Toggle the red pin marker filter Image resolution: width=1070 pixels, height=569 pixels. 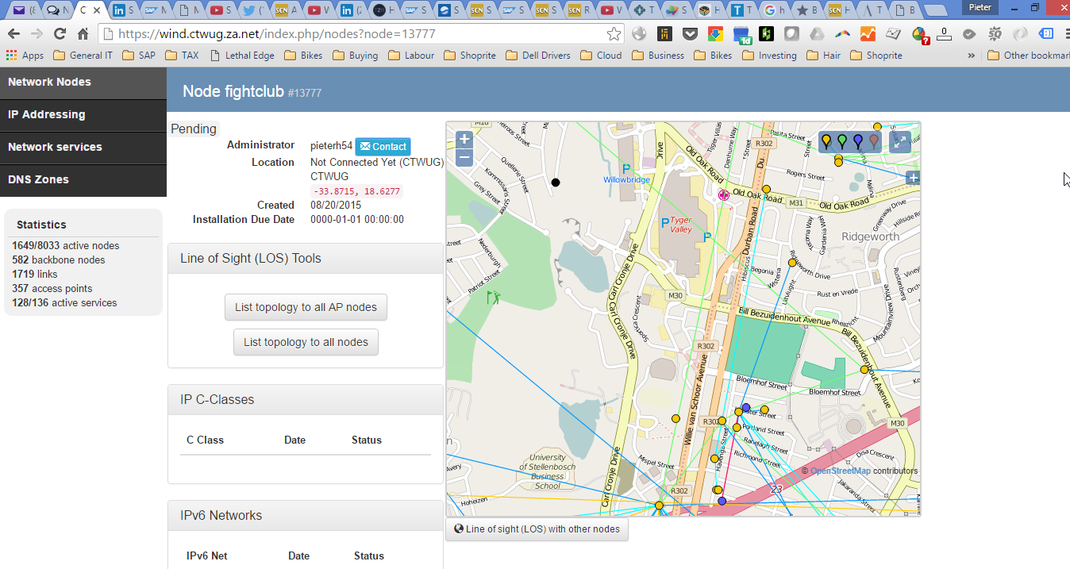[874, 142]
